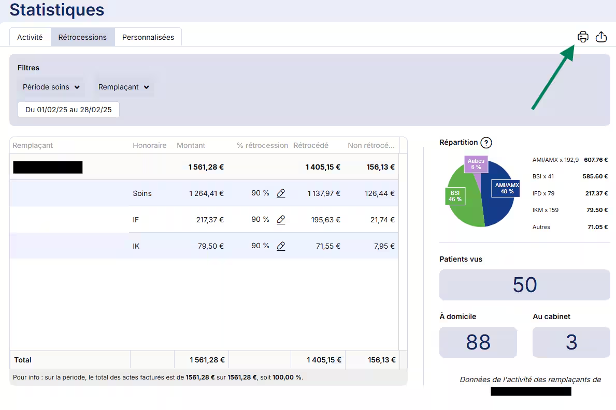Edit the Soins retrocession percentage
This screenshot has width=616, height=410.
[x=281, y=193]
